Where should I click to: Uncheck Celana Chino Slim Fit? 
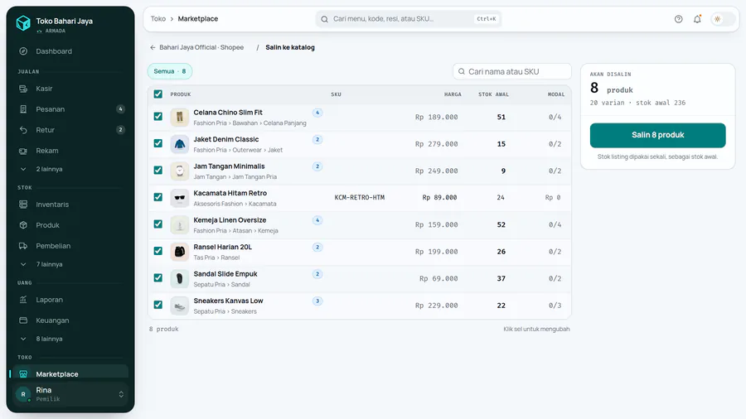tap(158, 117)
